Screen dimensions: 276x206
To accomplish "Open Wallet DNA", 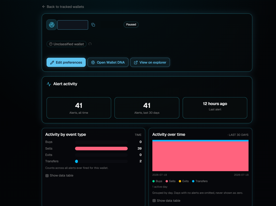I will pos(108,62).
